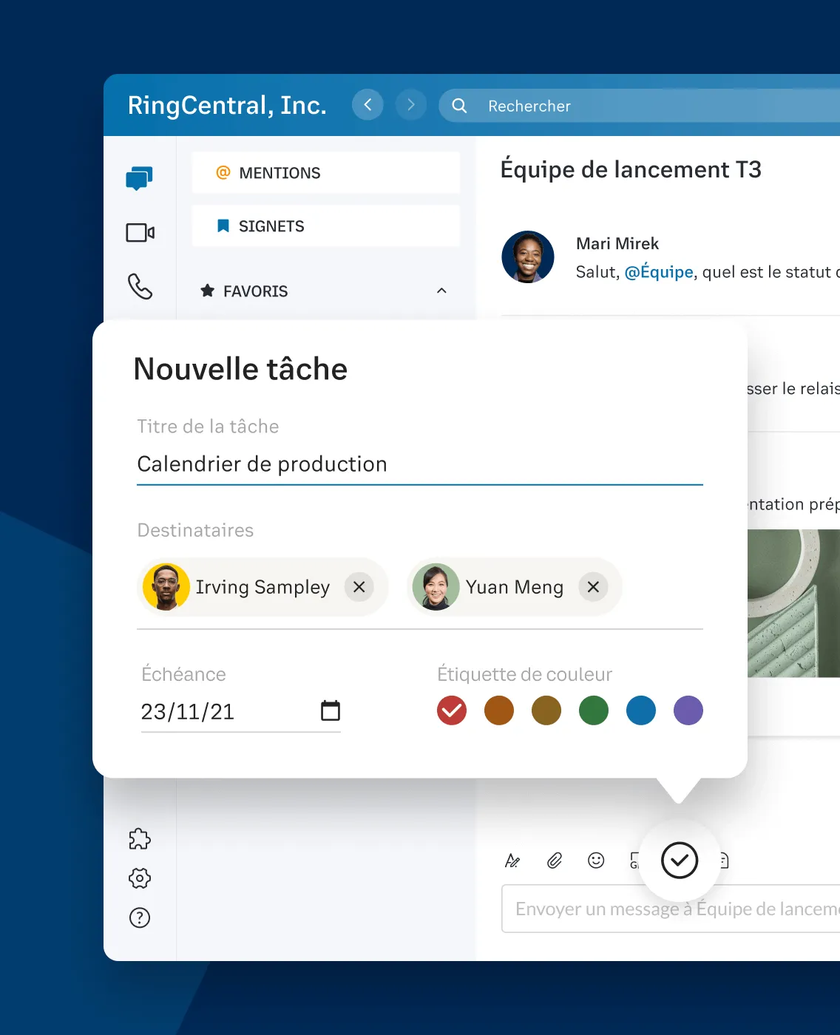Screen dimensions: 840x1035
Task: Remove Irving Sampley from recipients
Action: click(x=359, y=587)
